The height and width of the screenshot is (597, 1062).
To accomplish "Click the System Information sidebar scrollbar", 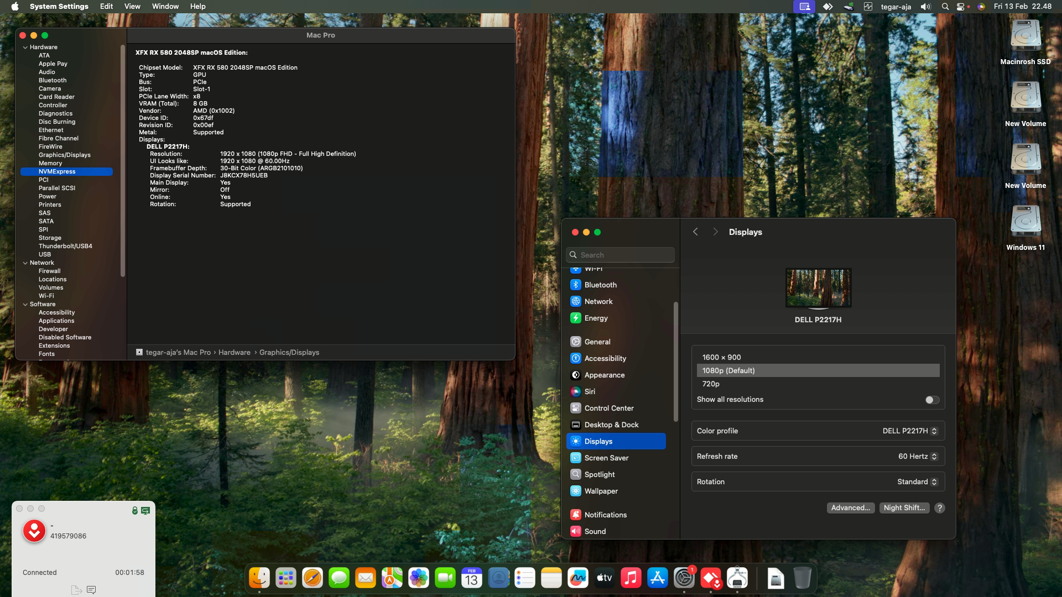I will coord(122,160).
